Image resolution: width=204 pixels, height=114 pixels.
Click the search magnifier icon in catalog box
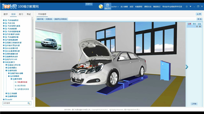29,103
